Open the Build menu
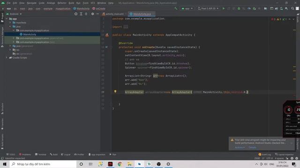The image size is (300, 168). [x=71, y=3]
